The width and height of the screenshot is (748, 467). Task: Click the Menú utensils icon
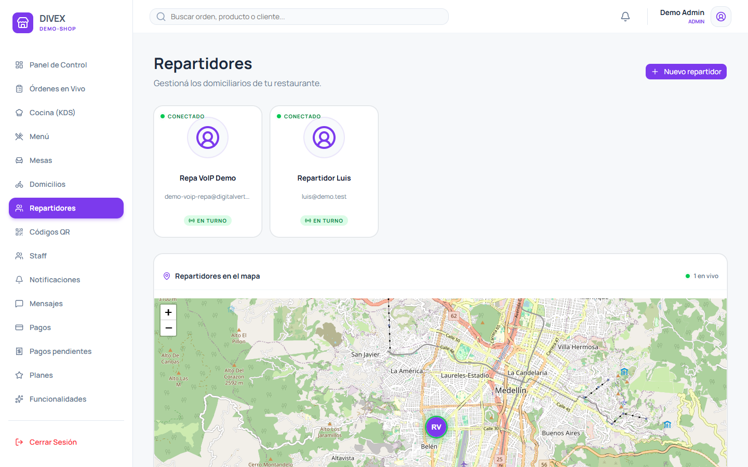pyautogui.click(x=19, y=136)
